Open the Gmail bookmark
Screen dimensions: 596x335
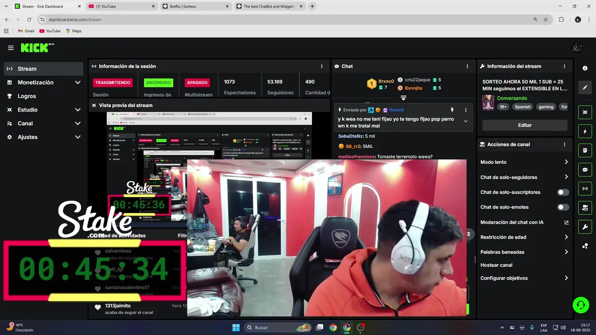26,31
